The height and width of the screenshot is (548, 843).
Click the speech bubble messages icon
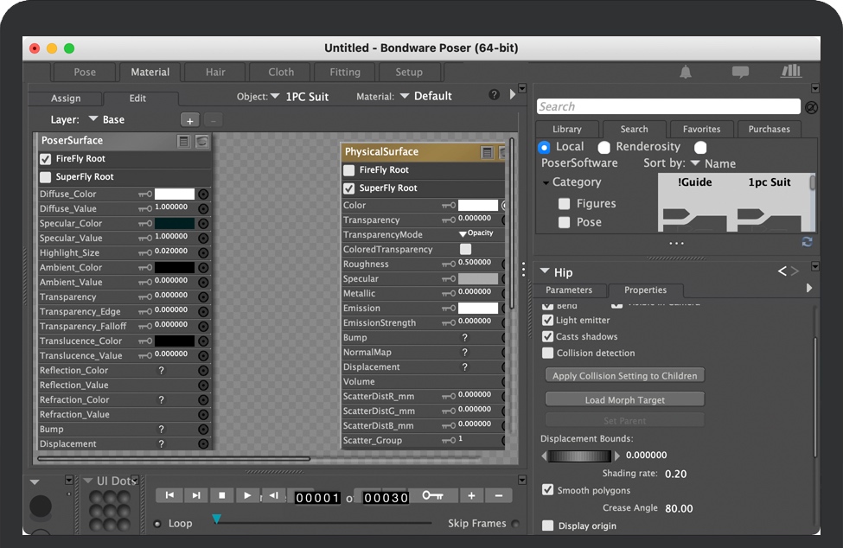[740, 72]
